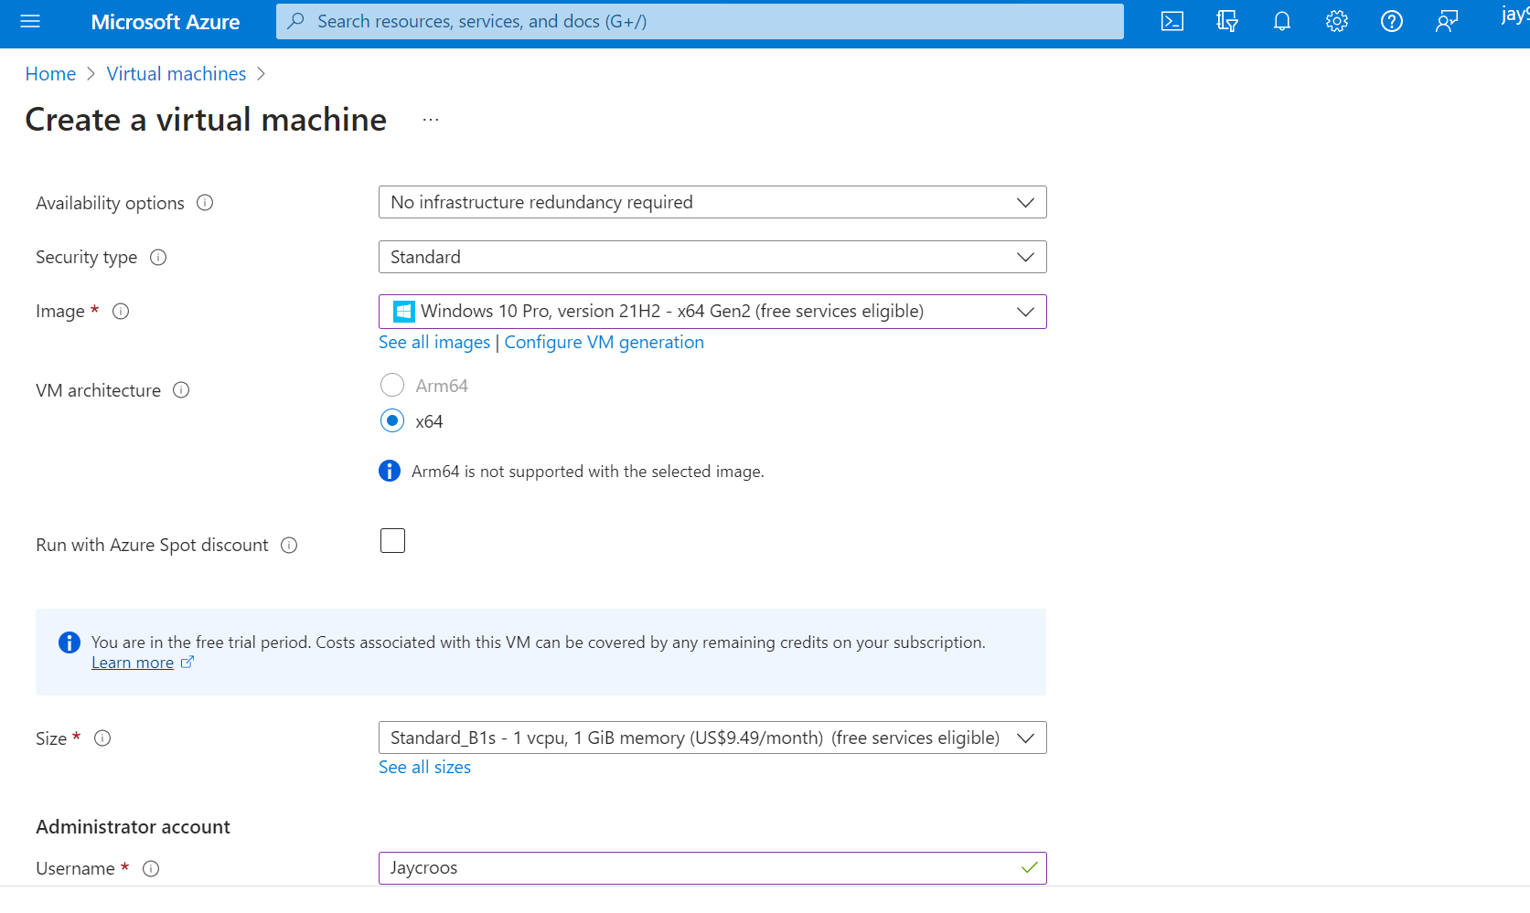The width and height of the screenshot is (1530, 913).
Task: Open See all sizes link
Action: tap(425, 767)
